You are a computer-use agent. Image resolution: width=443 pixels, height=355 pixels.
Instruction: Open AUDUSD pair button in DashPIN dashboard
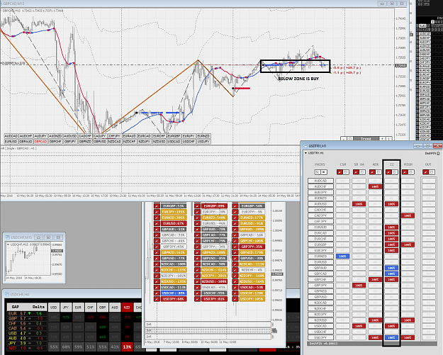(320, 204)
